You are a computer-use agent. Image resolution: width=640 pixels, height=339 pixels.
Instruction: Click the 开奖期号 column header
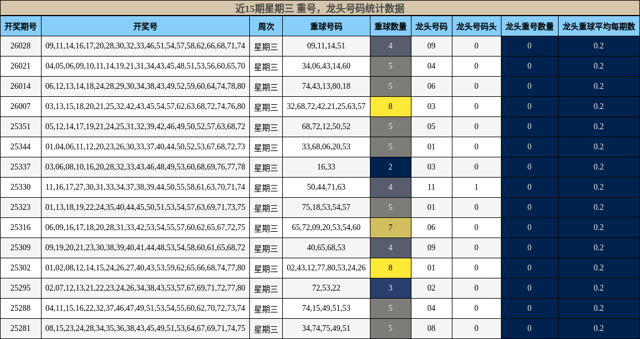coord(21,26)
